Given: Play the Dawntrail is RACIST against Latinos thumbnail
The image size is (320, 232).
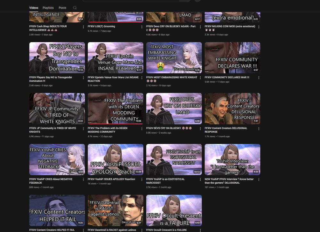Looking at the screenshot, I should (x=116, y=210).
